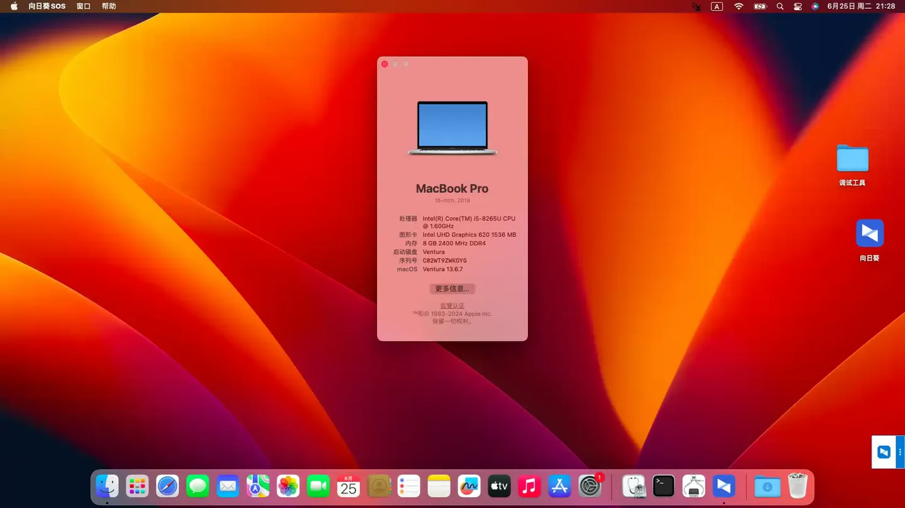This screenshot has width=905, height=508.
Task: Open the input source 'A' menu
Action: click(x=716, y=6)
